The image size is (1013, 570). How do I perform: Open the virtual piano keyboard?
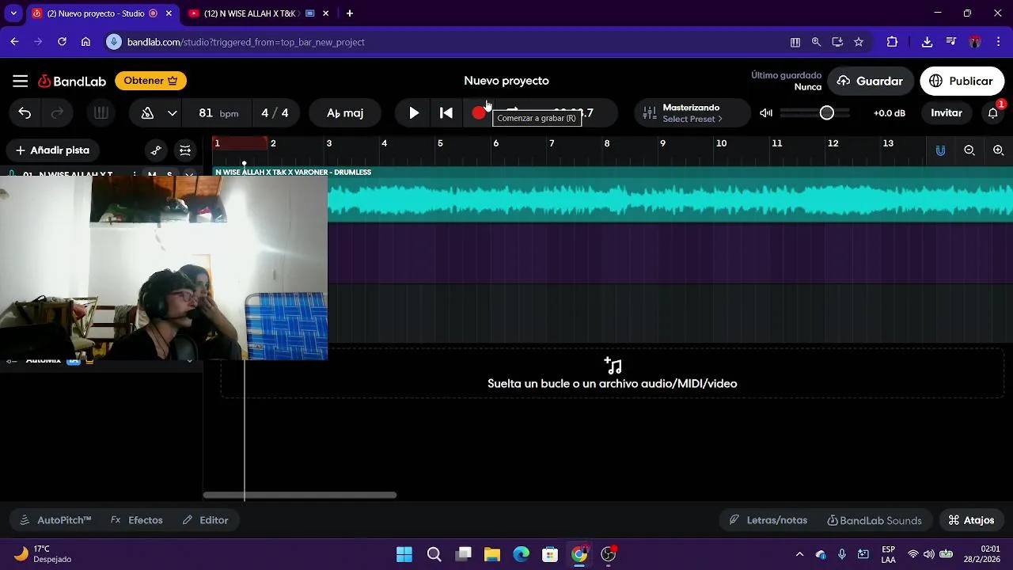point(101,113)
